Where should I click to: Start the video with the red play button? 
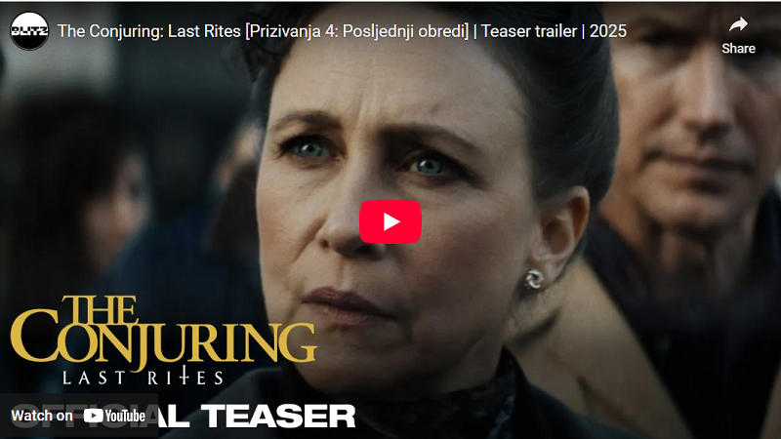coord(390,221)
